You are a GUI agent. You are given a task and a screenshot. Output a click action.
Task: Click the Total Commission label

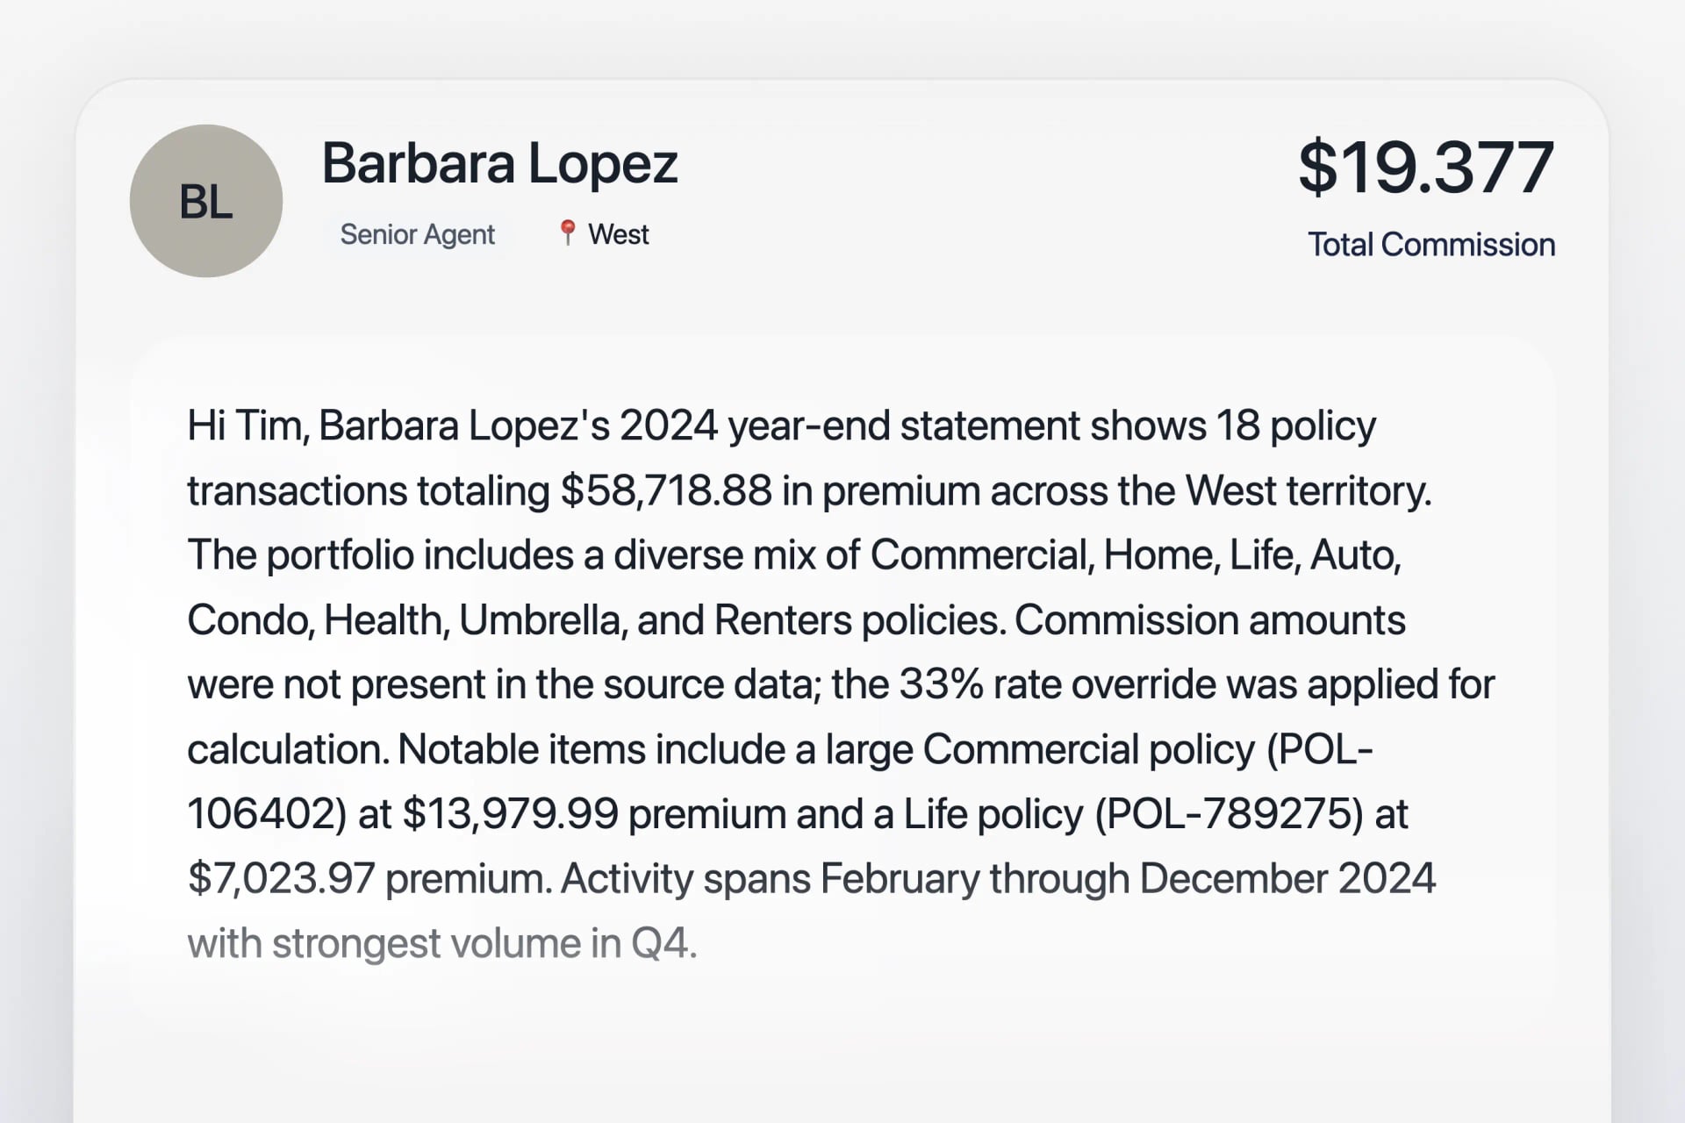click(1430, 245)
